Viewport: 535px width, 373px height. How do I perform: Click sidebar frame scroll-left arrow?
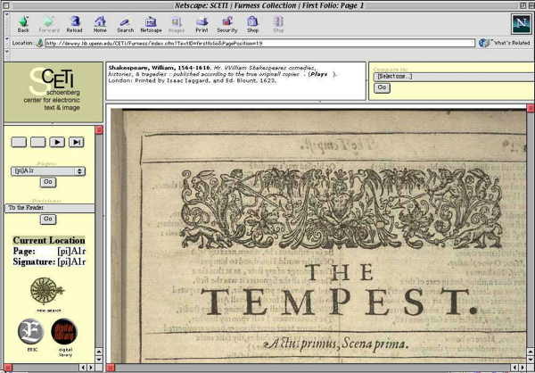(83, 368)
